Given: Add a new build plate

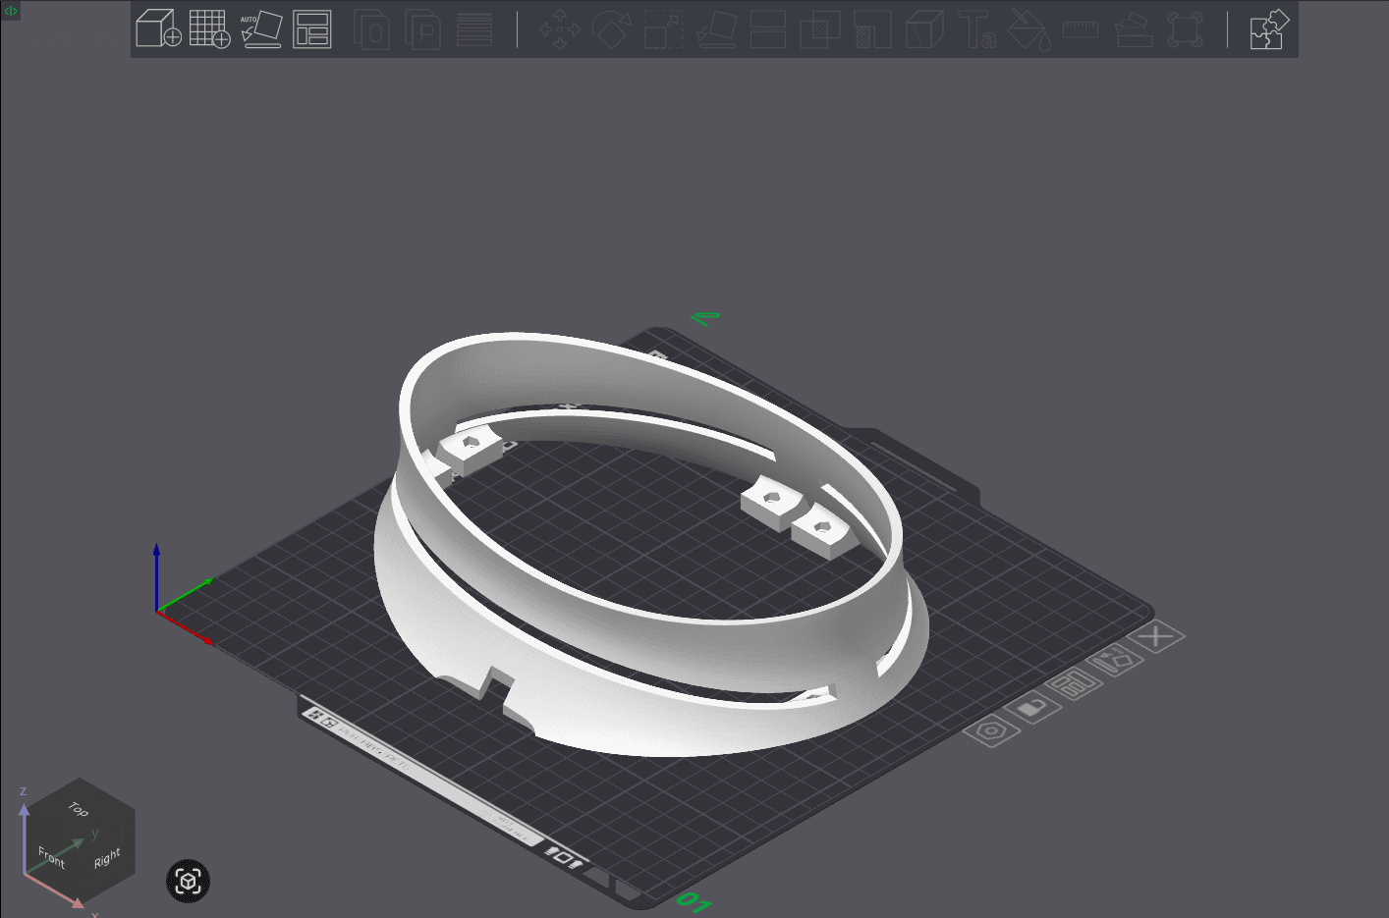Looking at the screenshot, I should (x=209, y=29).
